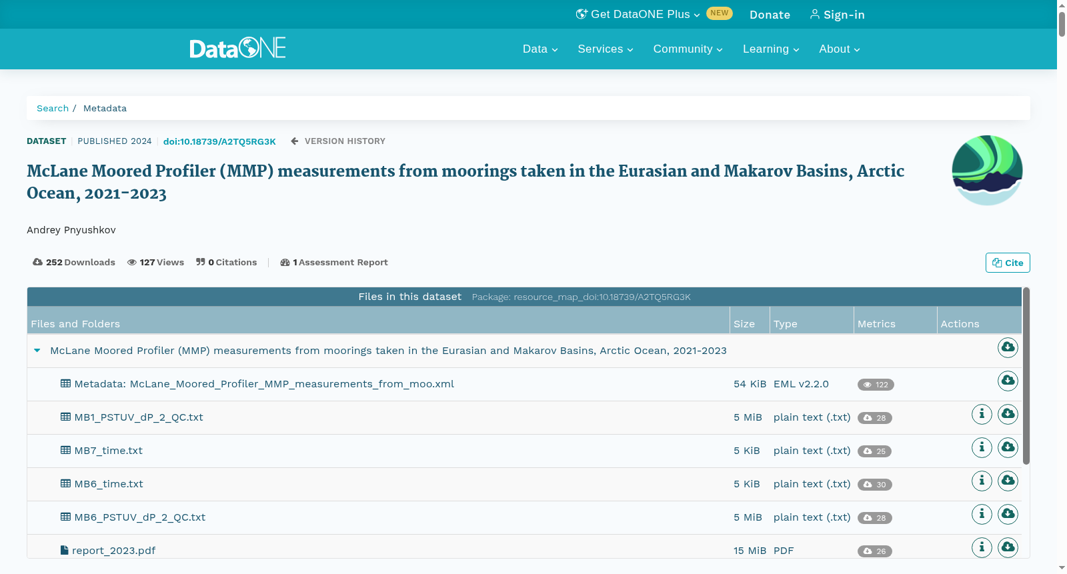Show info for report_2023.pdf
This screenshot has width=1067, height=574.
[x=982, y=547]
